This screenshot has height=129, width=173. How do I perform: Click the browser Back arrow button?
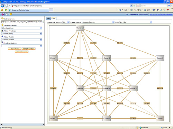(2, 6)
